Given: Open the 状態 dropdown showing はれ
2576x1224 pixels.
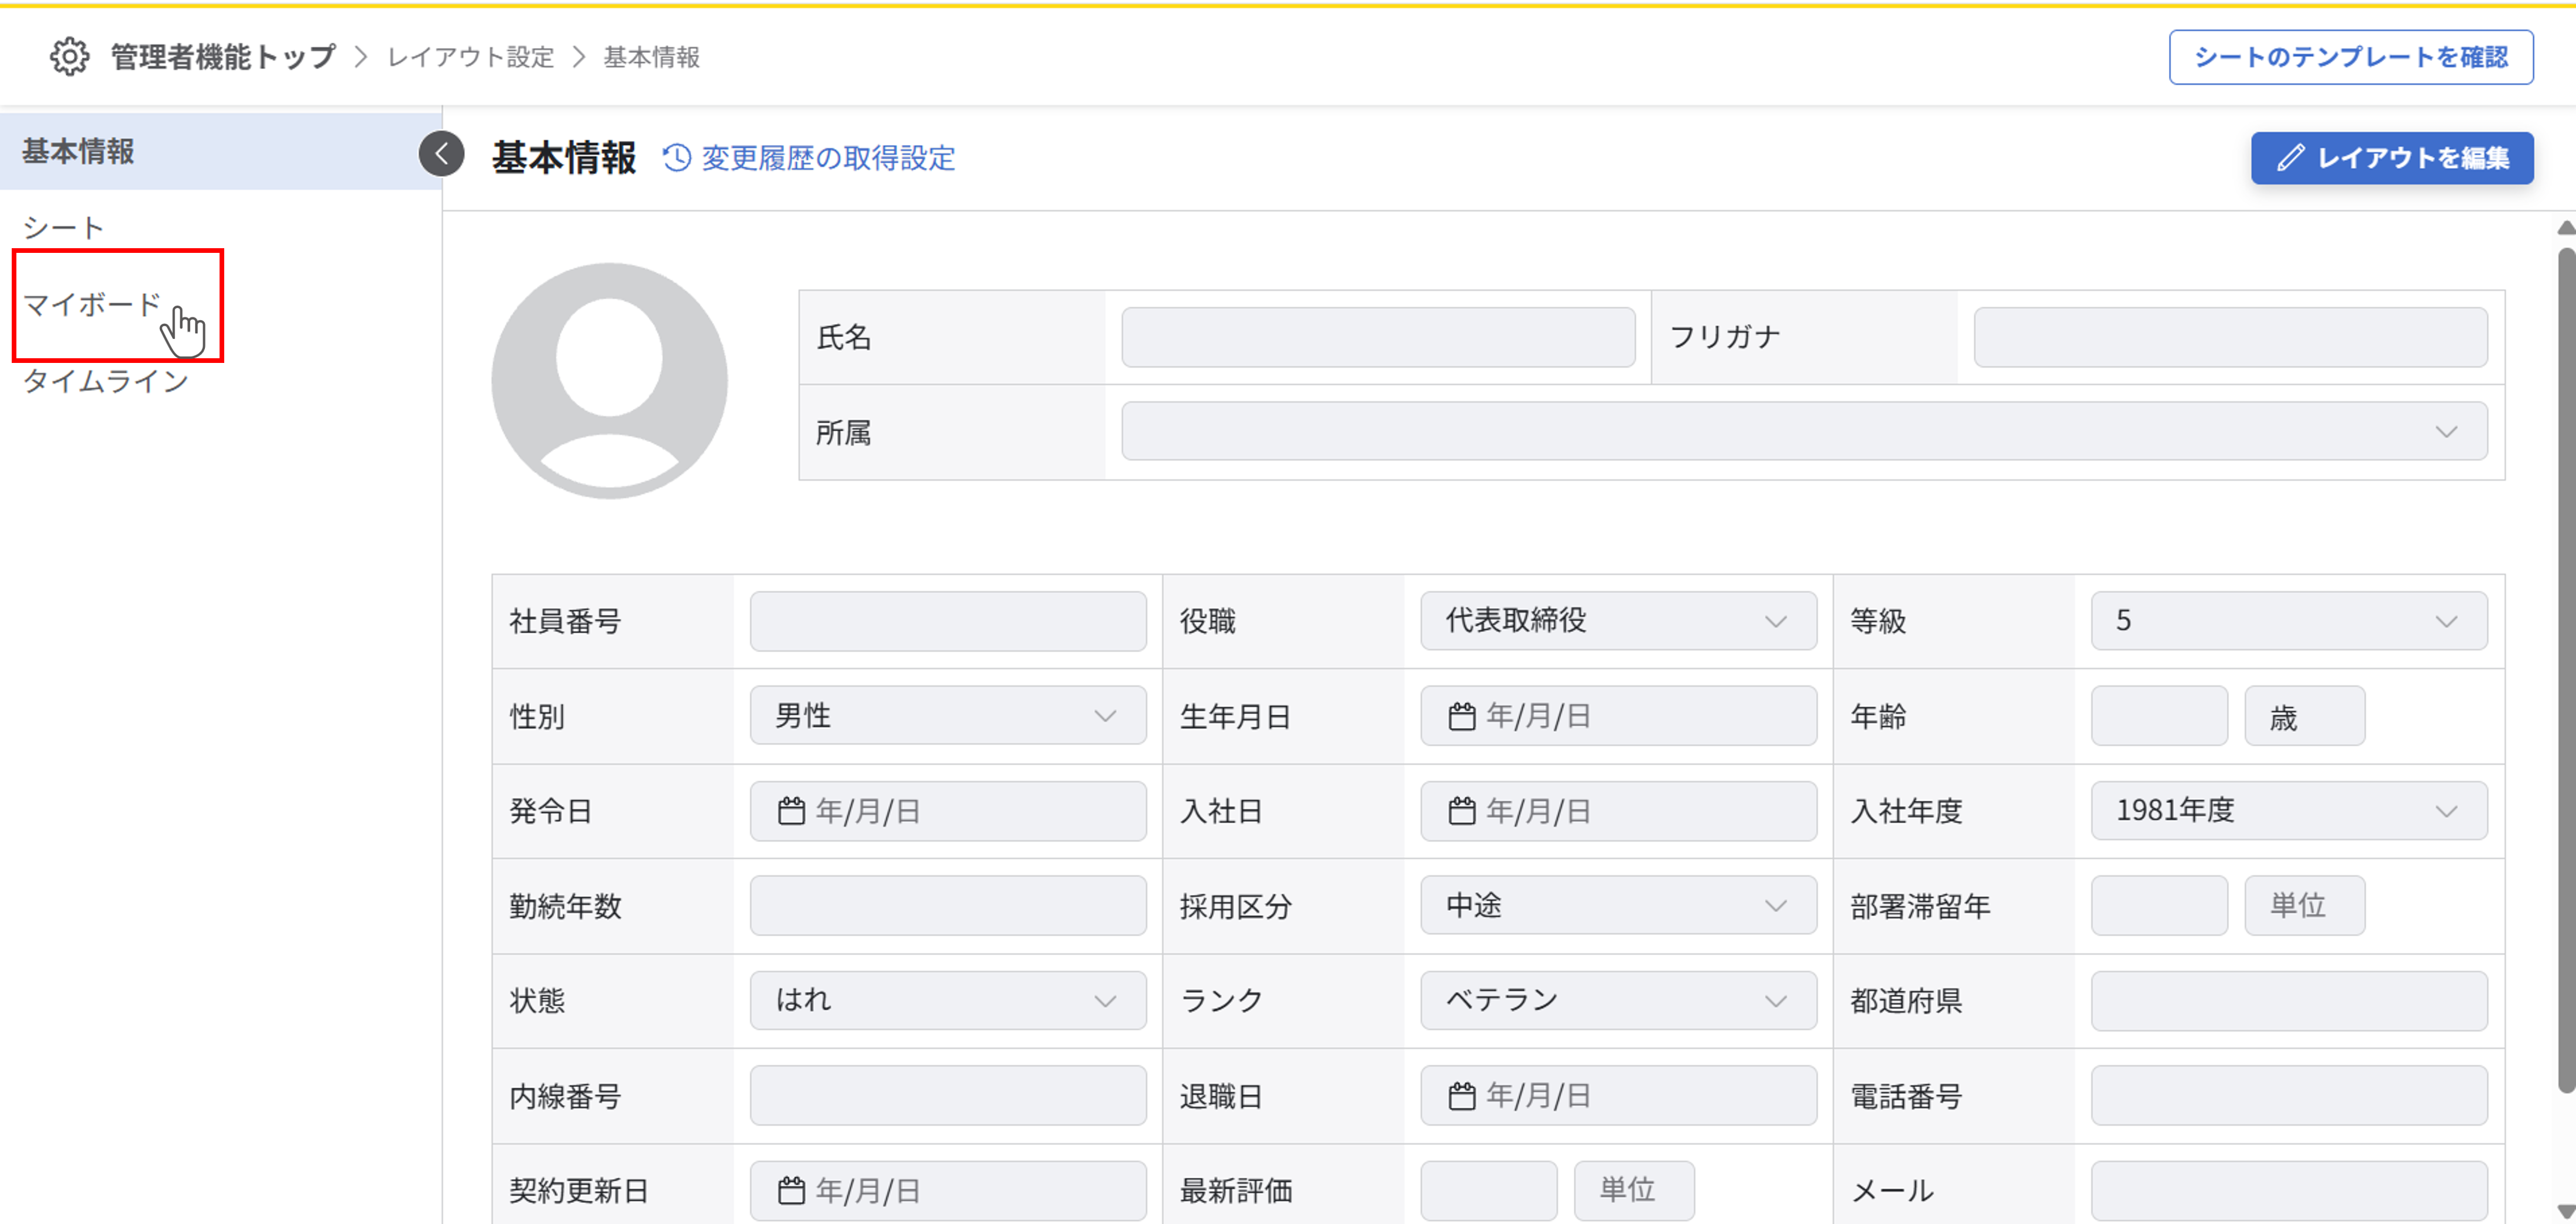Looking at the screenshot, I should 947,1000.
